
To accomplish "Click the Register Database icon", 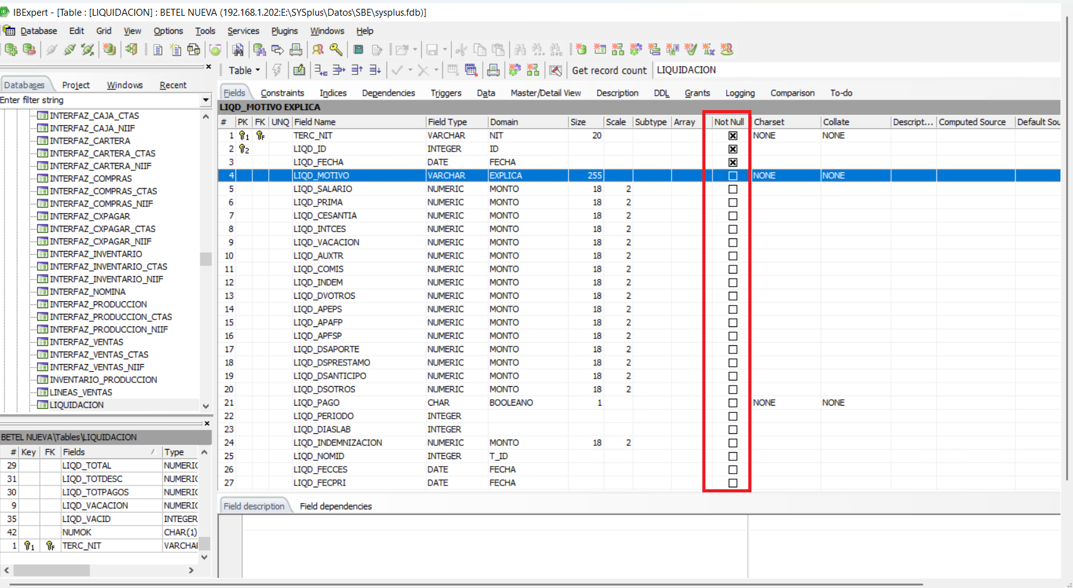I will (x=11, y=50).
